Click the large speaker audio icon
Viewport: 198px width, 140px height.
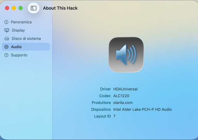click(126, 55)
